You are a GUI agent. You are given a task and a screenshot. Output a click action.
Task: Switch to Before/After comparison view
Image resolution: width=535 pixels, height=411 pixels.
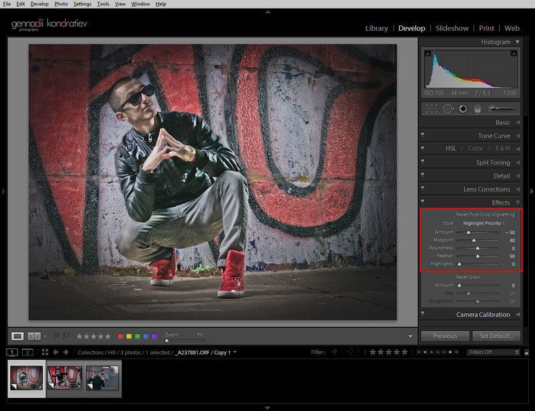34,336
